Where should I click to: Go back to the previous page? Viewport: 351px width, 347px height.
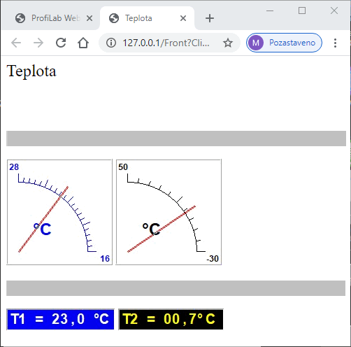coord(16,43)
